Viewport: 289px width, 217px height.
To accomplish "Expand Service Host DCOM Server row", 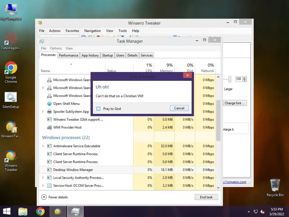I will [43, 186].
